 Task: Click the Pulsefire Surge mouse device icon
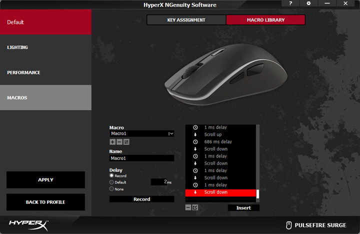point(288,225)
